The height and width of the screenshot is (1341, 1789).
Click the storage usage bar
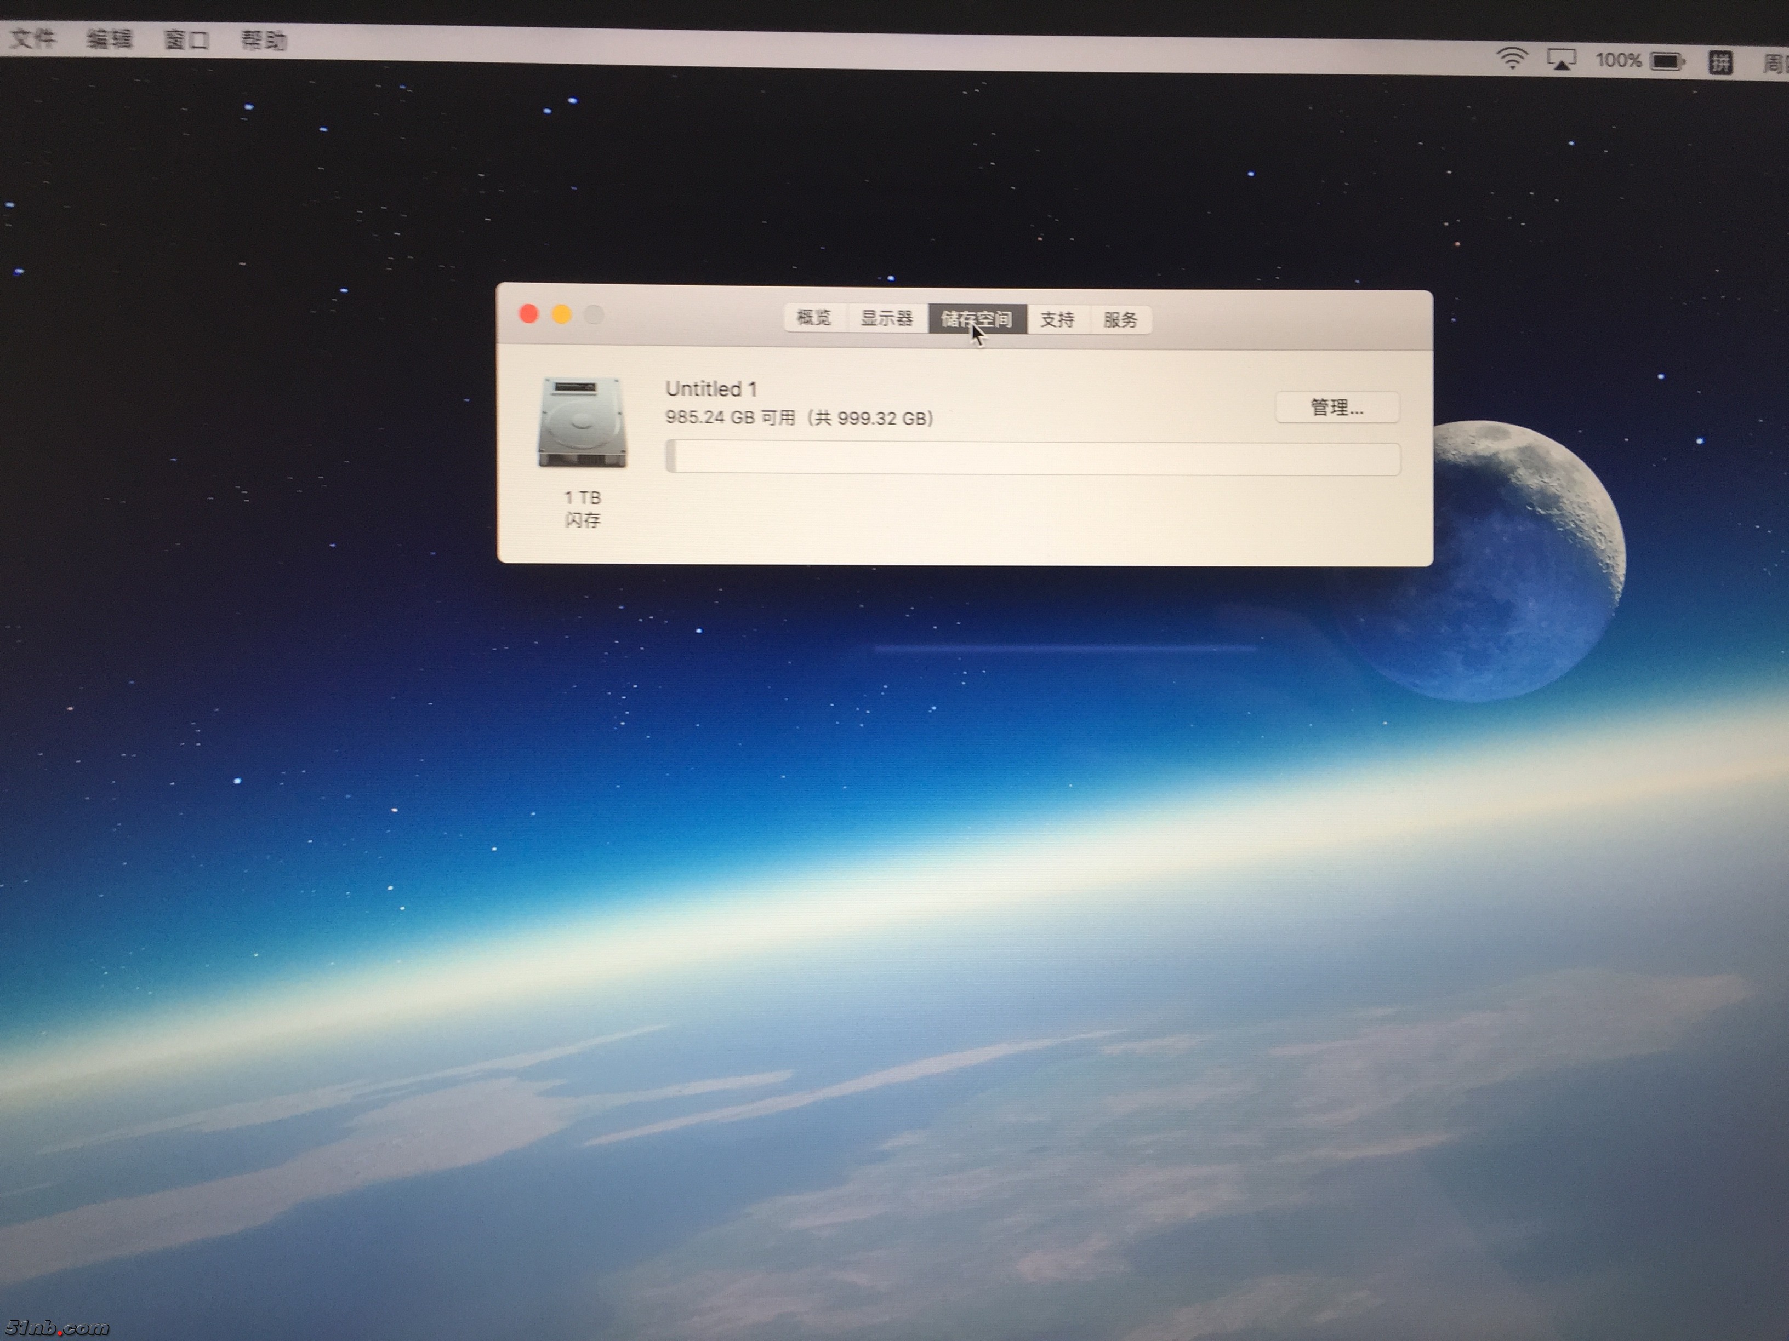click(1032, 459)
